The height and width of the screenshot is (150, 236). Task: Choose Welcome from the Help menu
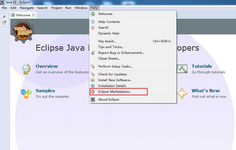pos(133,14)
